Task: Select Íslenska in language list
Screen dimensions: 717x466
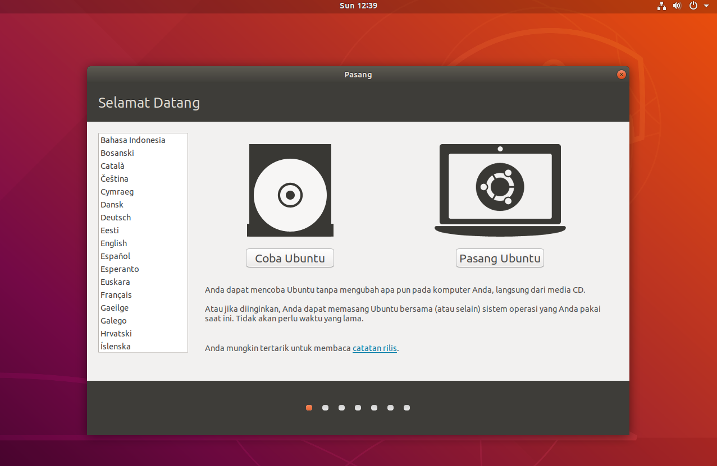Action: 143,347
